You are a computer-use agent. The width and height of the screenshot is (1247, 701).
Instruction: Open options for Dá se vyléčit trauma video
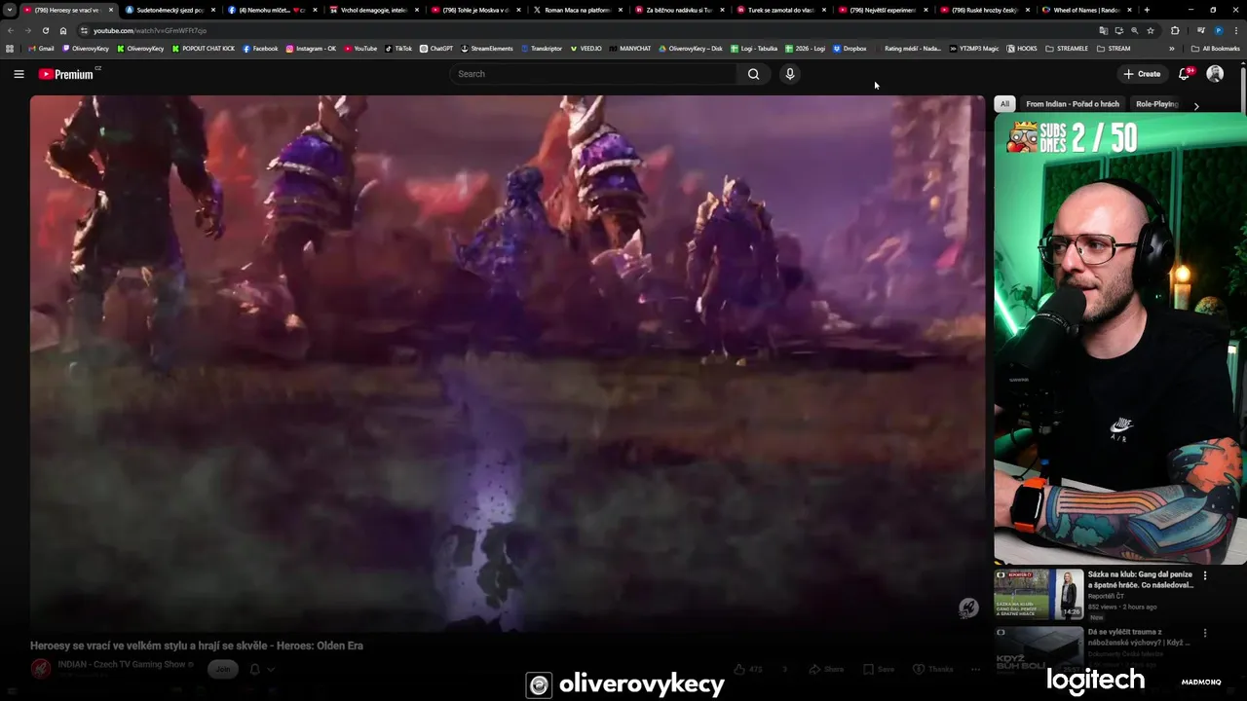click(1205, 633)
